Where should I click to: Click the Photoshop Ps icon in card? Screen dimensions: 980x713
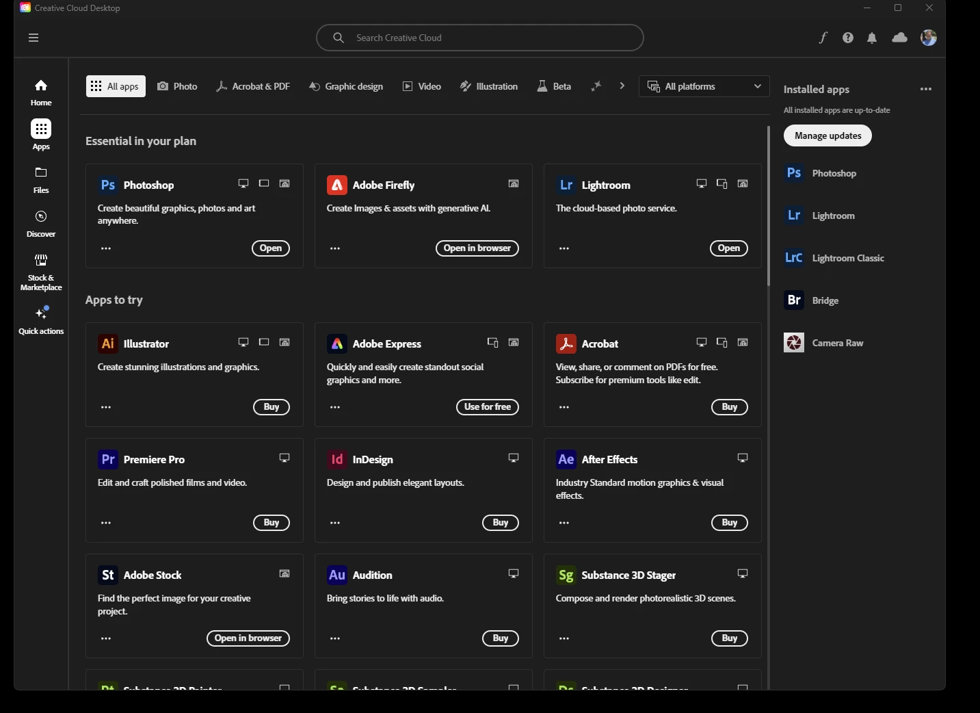(x=108, y=185)
